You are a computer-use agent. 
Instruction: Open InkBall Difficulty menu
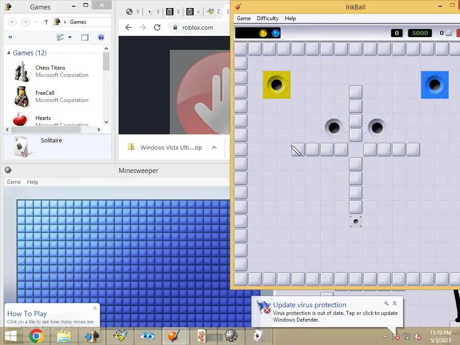(x=268, y=18)
